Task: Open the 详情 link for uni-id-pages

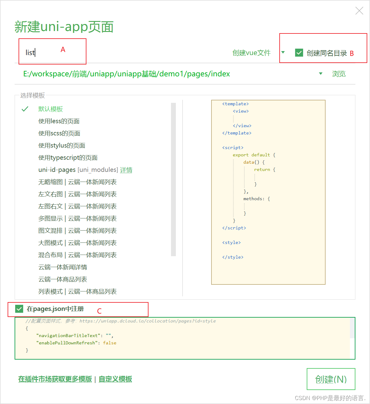Action: (126, 170)
